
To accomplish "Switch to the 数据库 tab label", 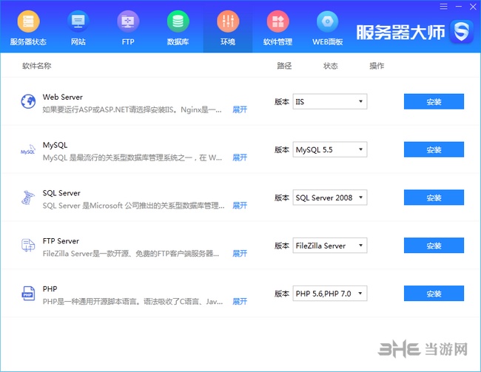I will tap(178, 41).
